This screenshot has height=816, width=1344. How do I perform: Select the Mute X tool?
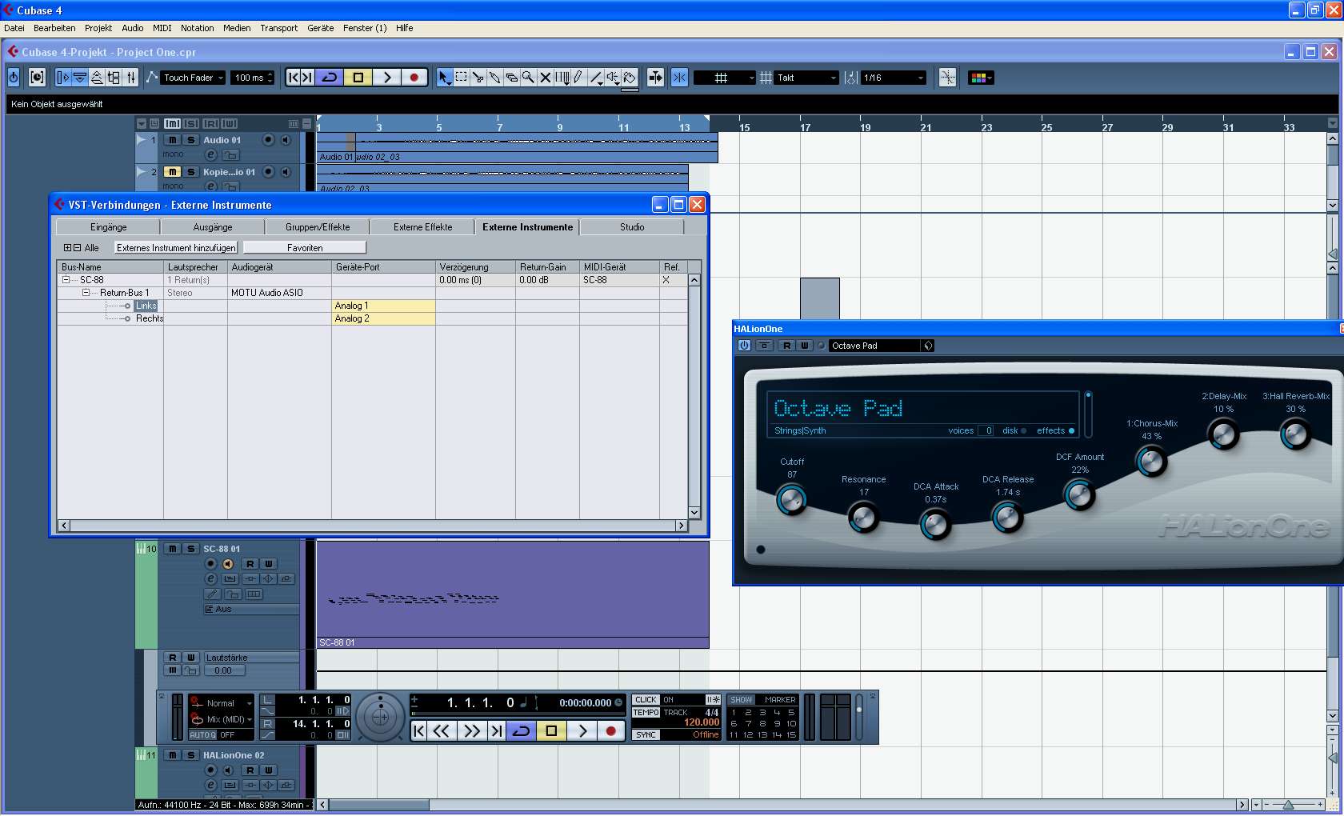click(x=546, y=78)
